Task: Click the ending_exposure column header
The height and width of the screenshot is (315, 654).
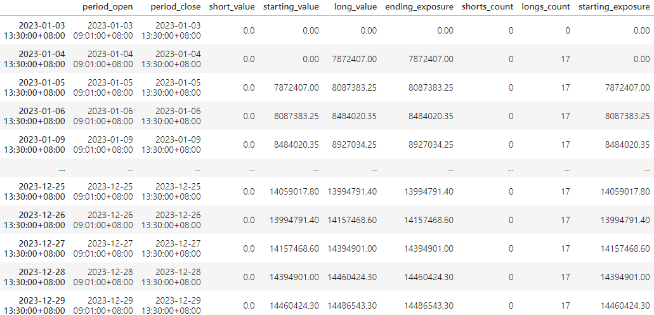Action: tap(419, 7)
